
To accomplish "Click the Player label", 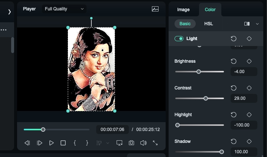I will coord(29,9).
